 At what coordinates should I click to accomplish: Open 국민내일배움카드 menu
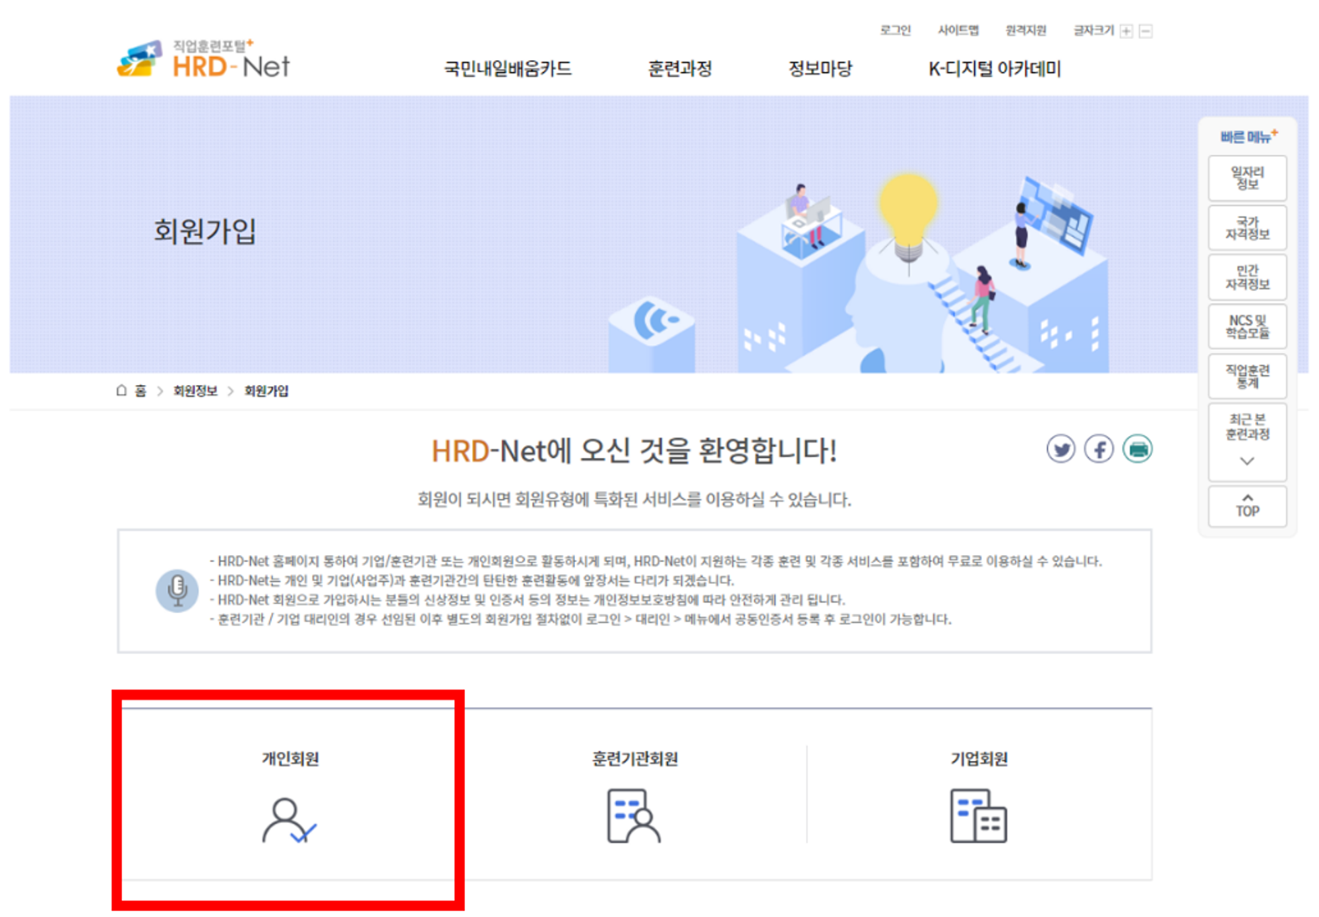pos(508,69)
